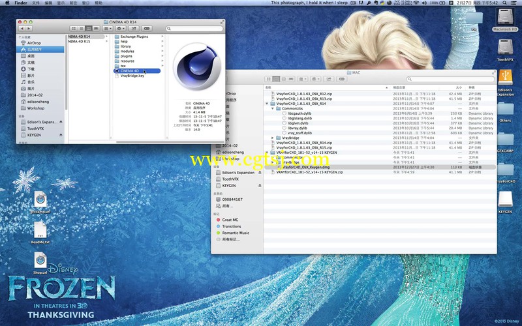
Task: Click the CINEMA 4D preview thumbnail
Action: tap(197, 67)
